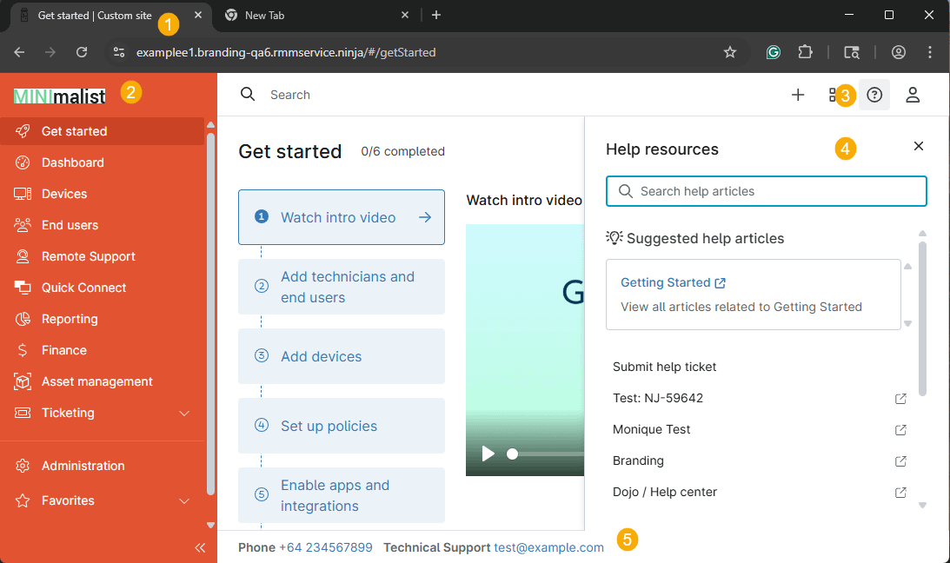950x563 pixels.
Task: Click the plus icon in top bar
Action: click(x=798, y=95)
